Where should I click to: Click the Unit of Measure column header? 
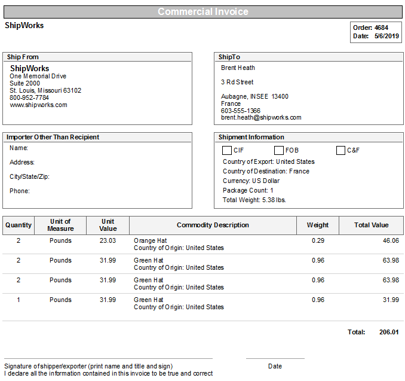click(x=60, y=225)
